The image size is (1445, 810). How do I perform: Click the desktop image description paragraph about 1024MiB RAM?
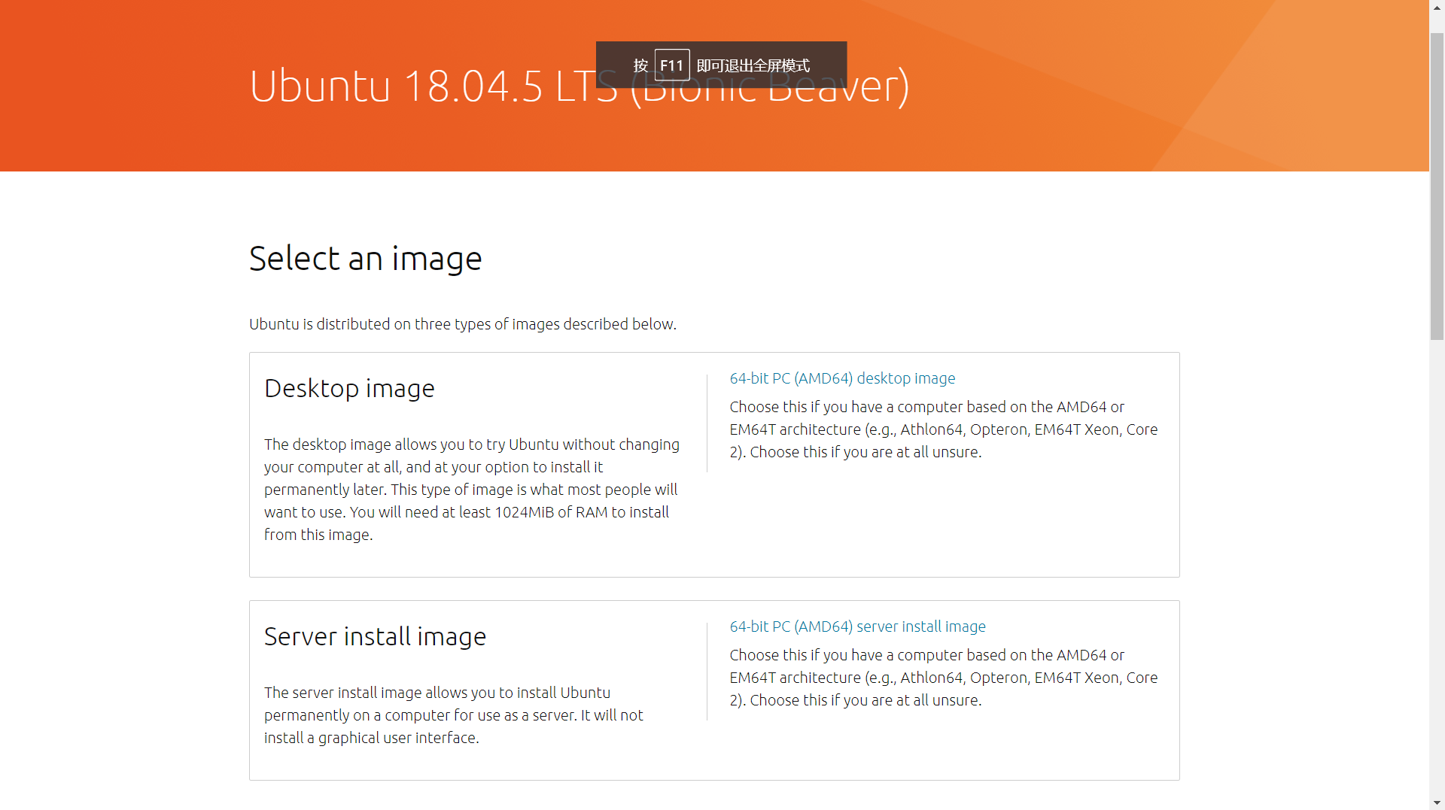click(x=472, y=490)
